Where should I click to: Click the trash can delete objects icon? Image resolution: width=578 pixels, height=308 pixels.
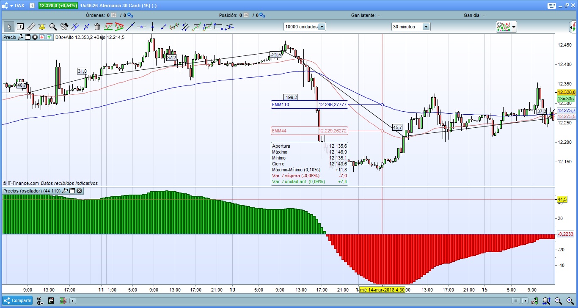[97, 27]
